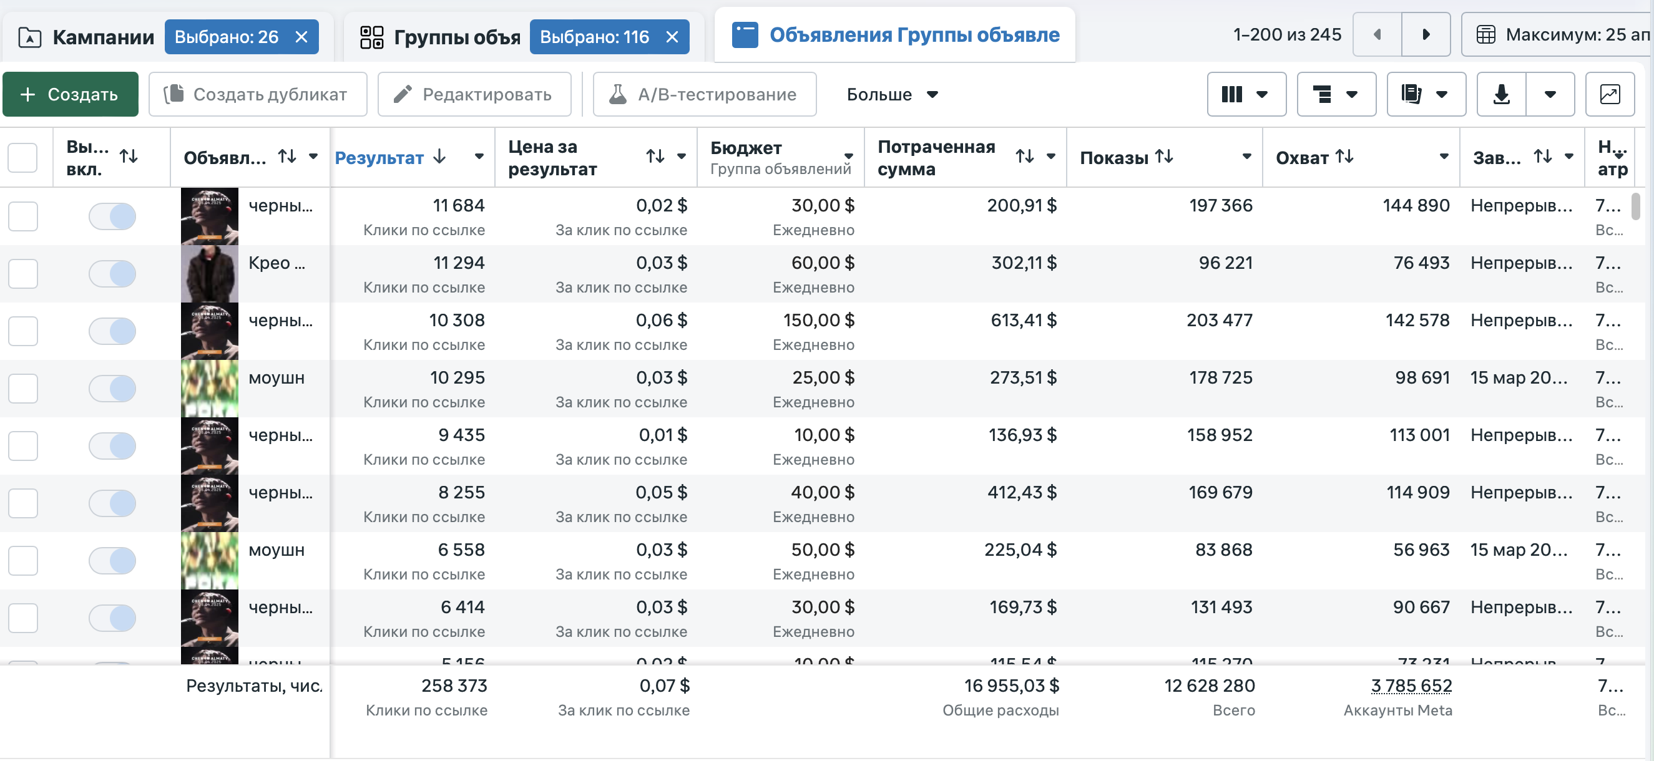Click the export download icon
Screen dimensions: 1654x761
tap(1500, 94)
